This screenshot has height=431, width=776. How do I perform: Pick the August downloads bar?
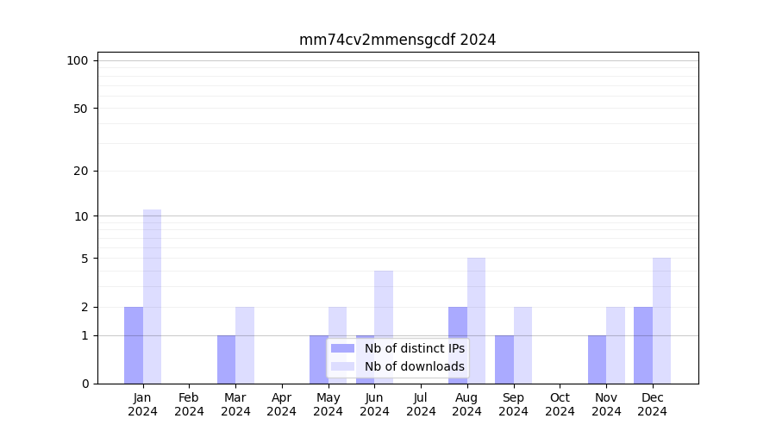[x=477, y=320]
